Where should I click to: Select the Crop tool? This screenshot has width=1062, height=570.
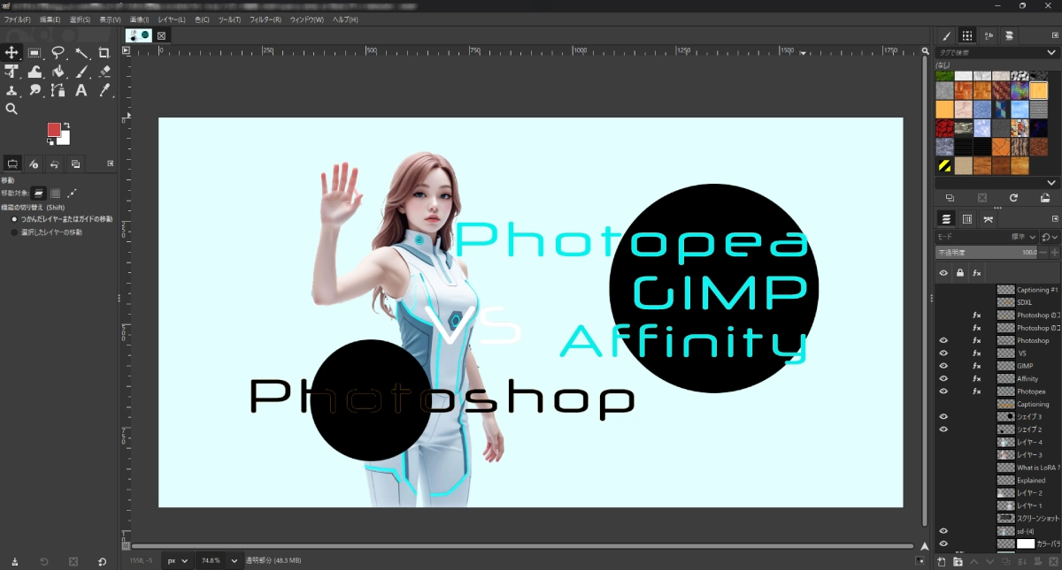[104, 52]
